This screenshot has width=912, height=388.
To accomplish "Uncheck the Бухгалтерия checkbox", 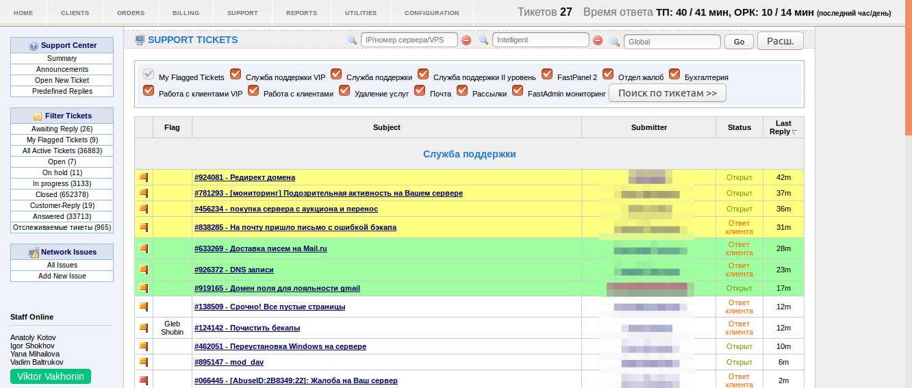I will point(674,74).
